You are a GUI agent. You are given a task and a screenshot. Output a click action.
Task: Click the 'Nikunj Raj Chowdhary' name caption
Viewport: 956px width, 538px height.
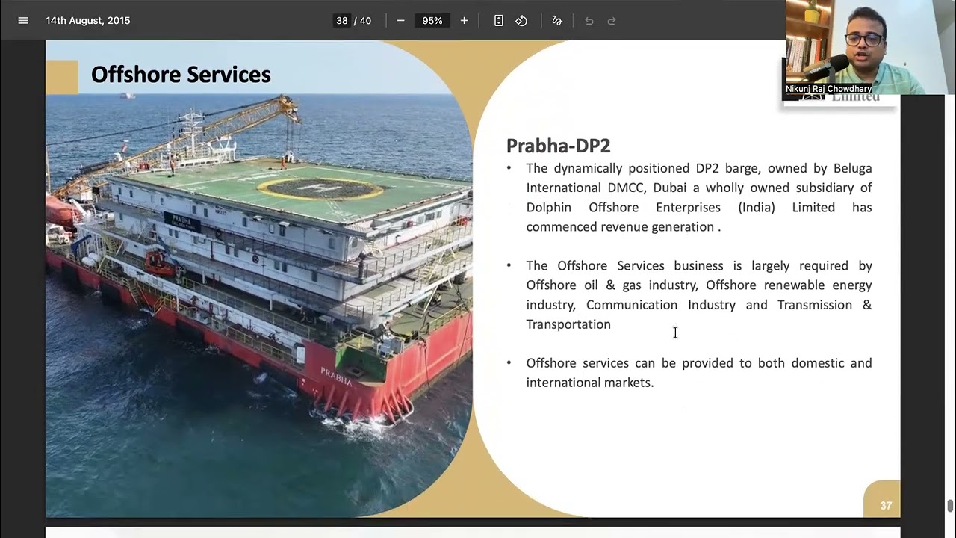[x=828, y=89]
